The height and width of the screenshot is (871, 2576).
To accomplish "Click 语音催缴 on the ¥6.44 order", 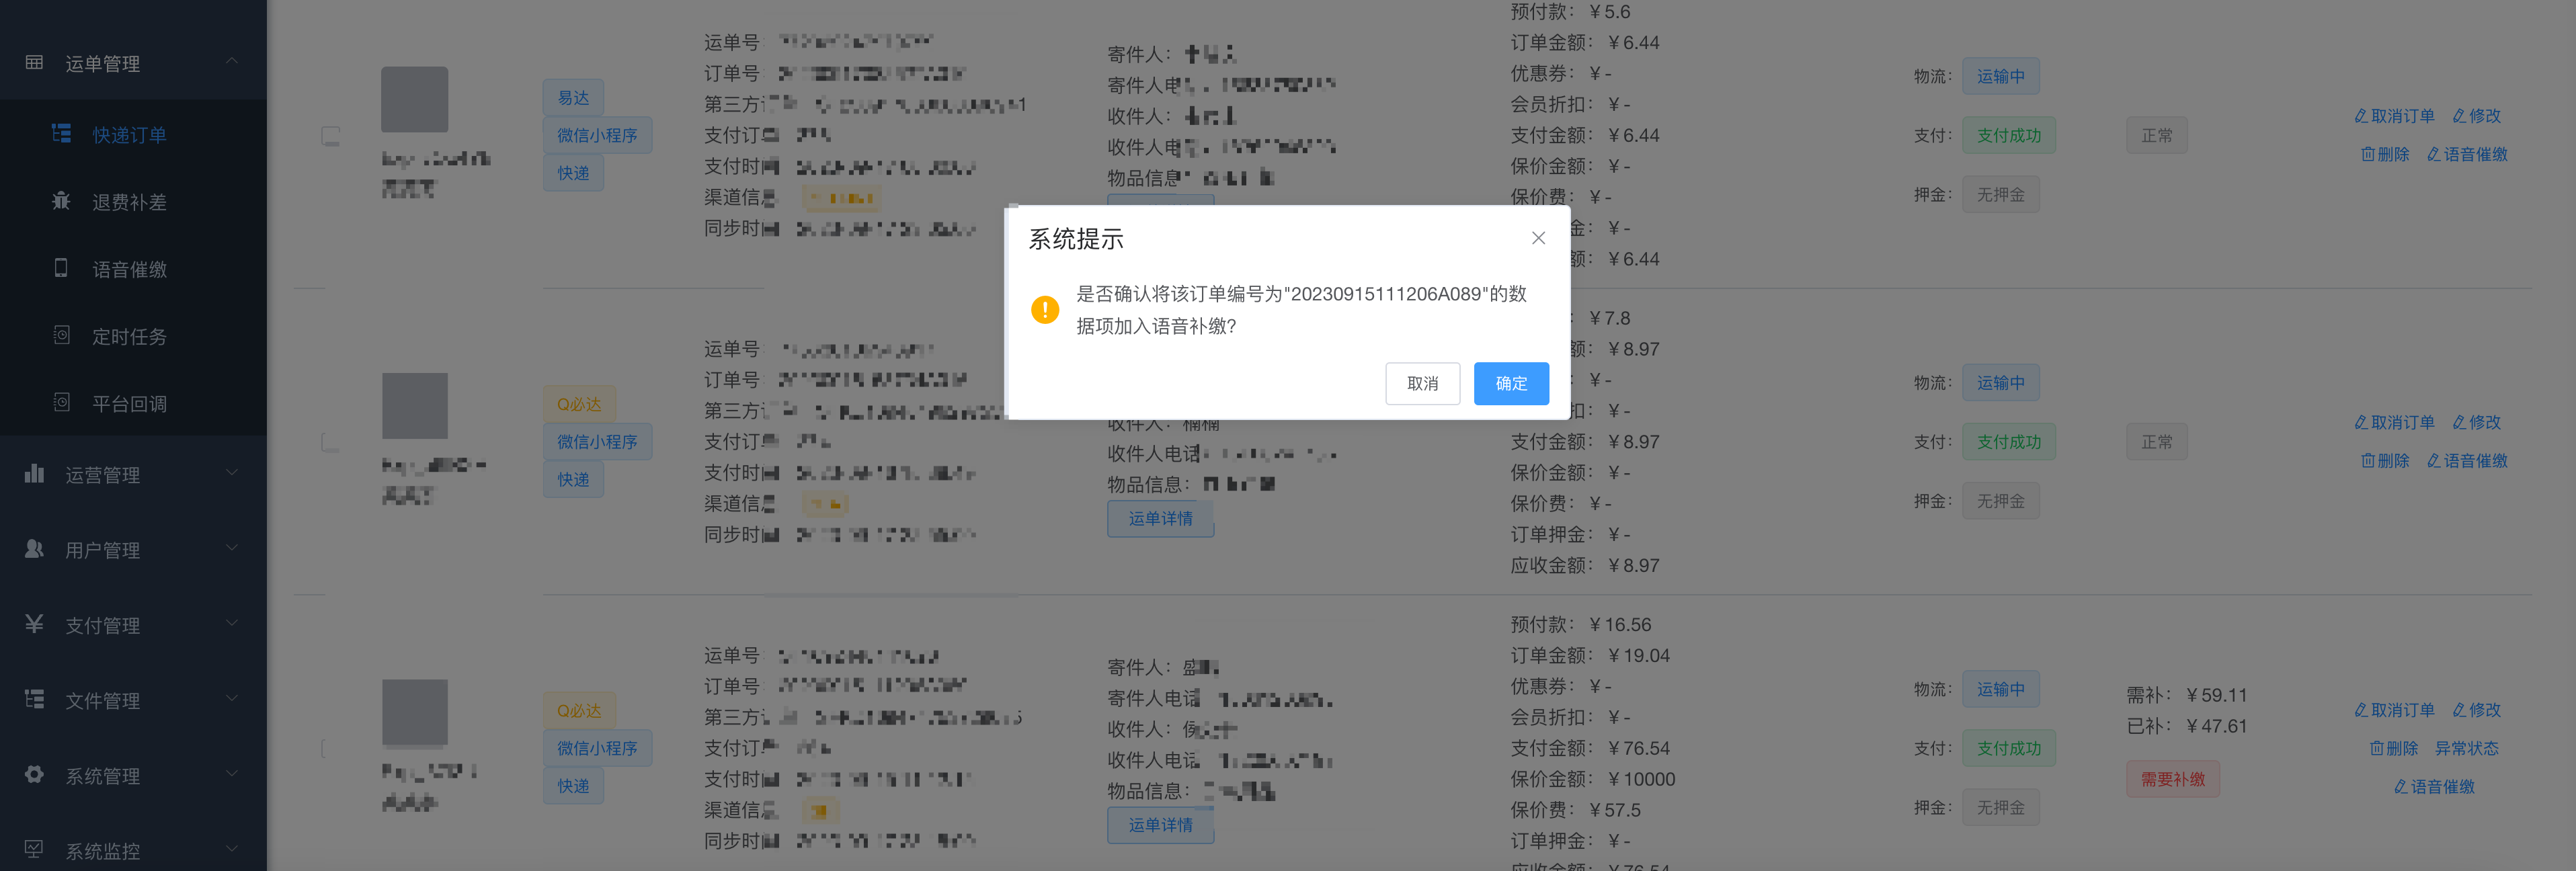I will point(2467,154).
